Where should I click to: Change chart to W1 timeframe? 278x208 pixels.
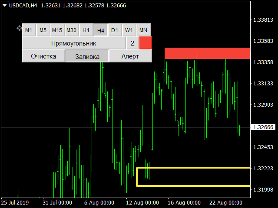point(129,30)
